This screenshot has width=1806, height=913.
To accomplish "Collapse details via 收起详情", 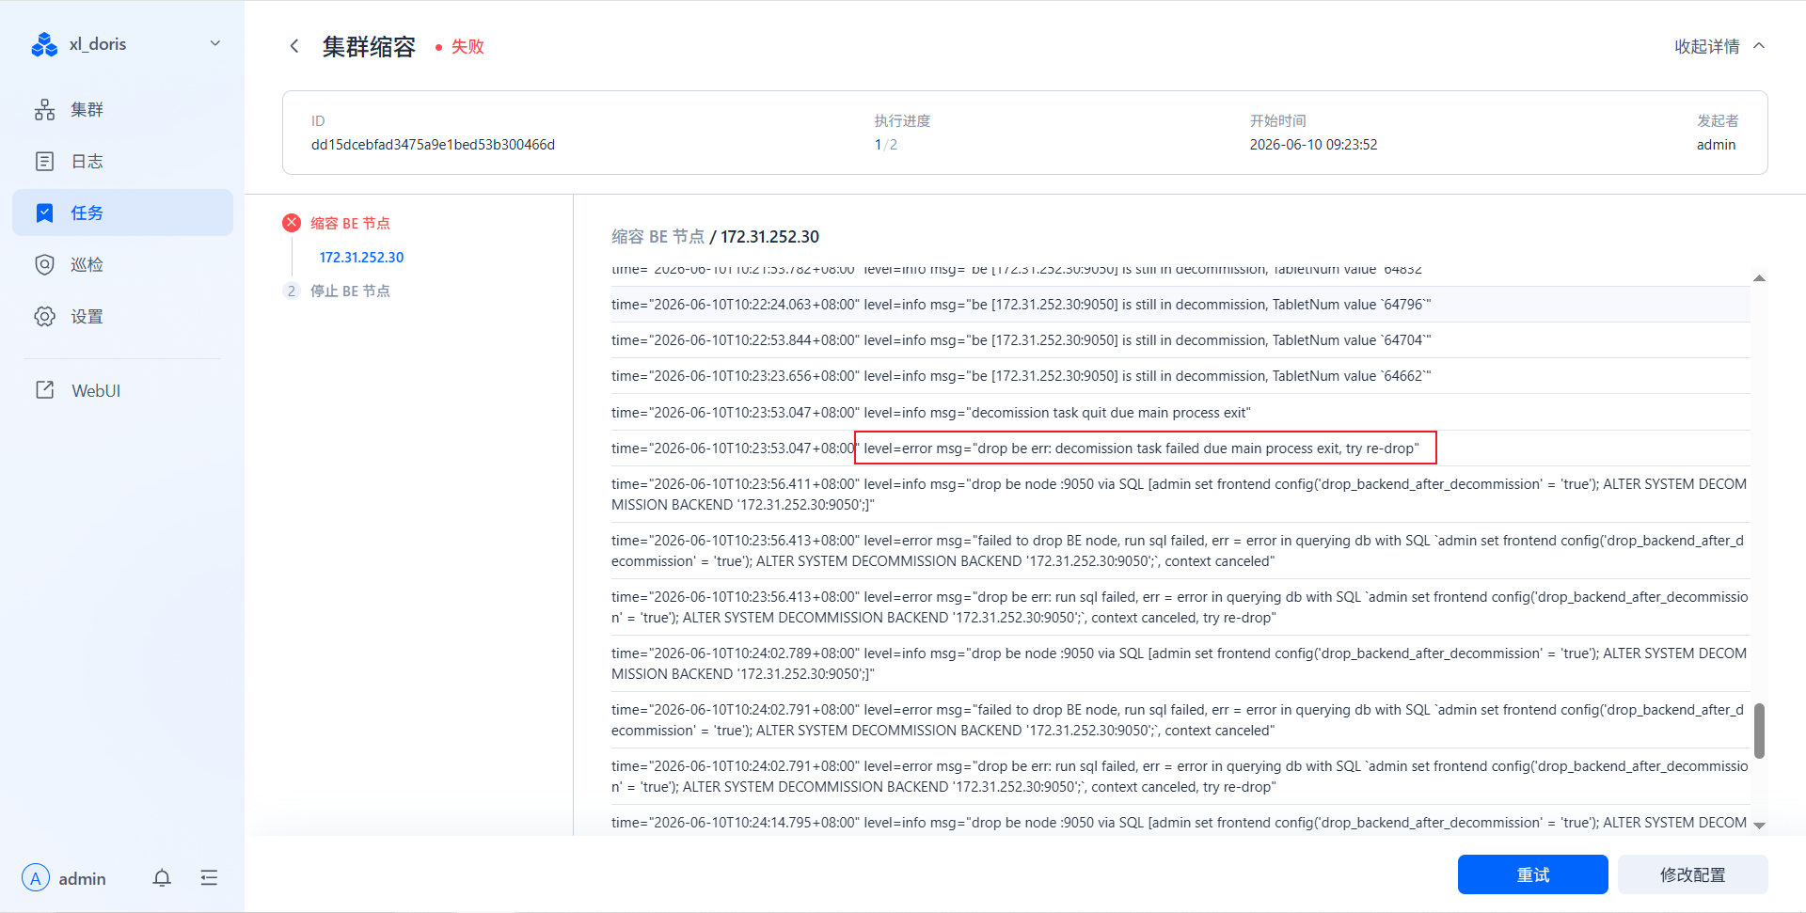I will coord(1719,46).
